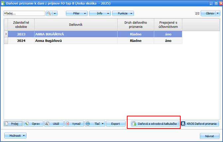Expand the Obnov dropdown arrow

[x=218, y=13]
